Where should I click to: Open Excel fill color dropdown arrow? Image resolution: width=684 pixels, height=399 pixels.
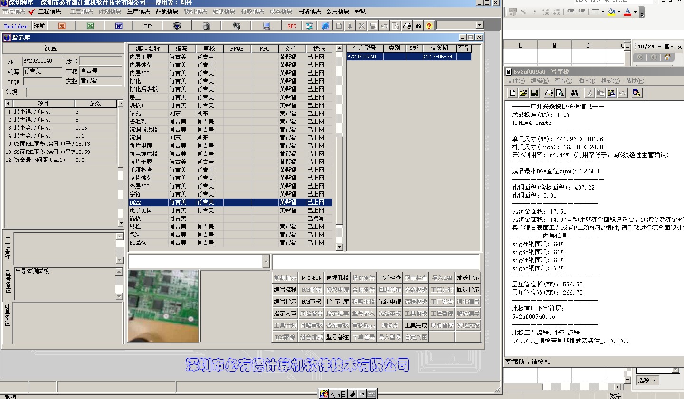tap(619, 12)
